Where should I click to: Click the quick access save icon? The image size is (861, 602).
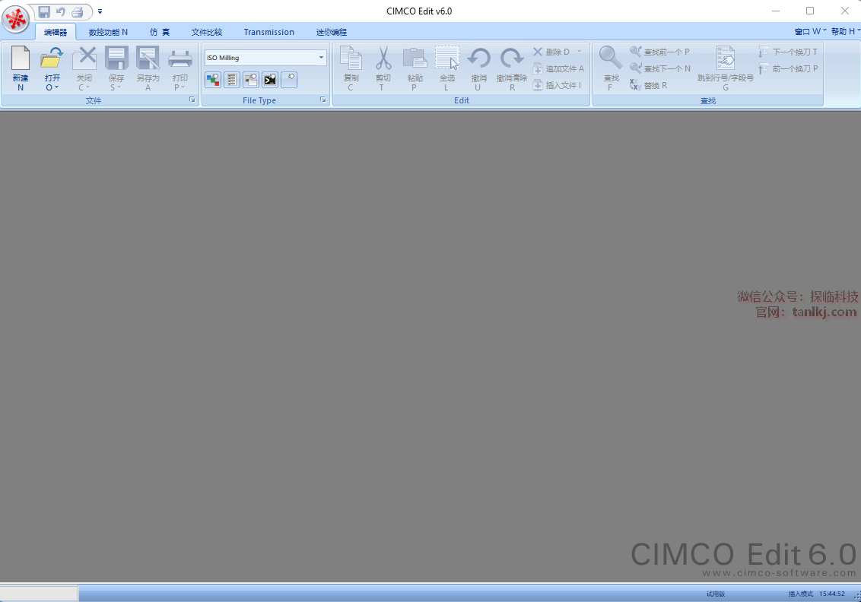point(44,11)
